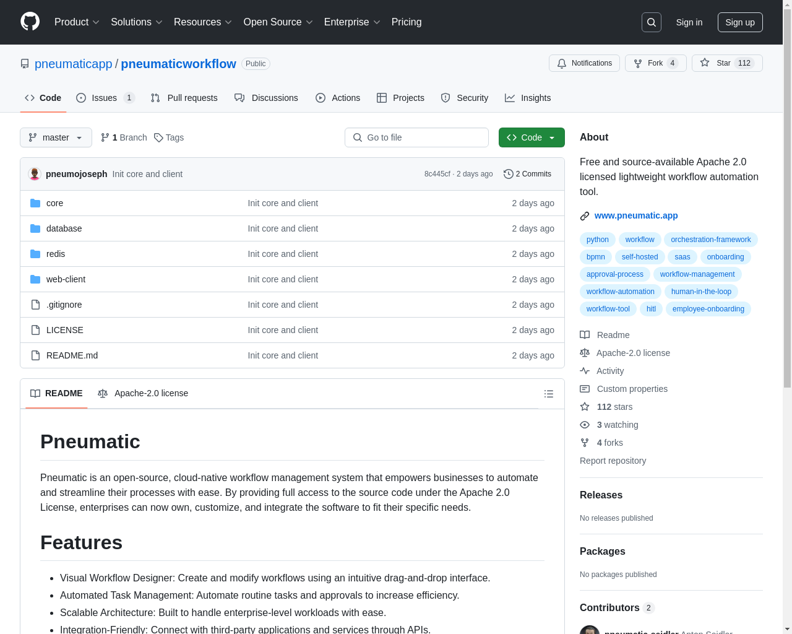Switch to the Issues tab
This screenshot has height=634, width=792.
click(x=105, y=98)
